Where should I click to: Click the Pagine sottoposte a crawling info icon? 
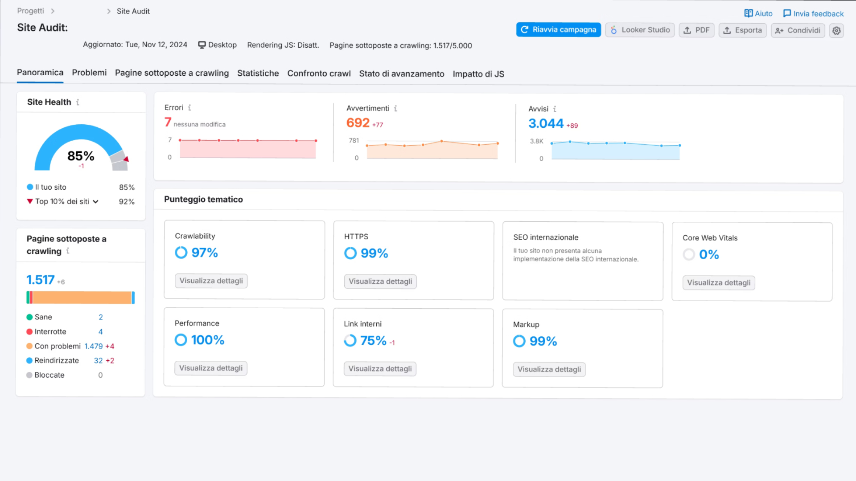[x=68, y=251]
